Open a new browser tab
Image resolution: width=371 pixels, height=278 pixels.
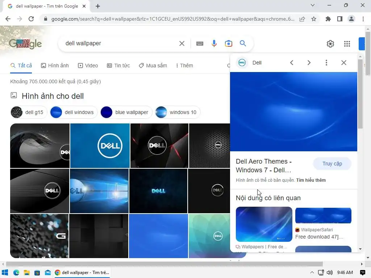(x=98, y=6)
